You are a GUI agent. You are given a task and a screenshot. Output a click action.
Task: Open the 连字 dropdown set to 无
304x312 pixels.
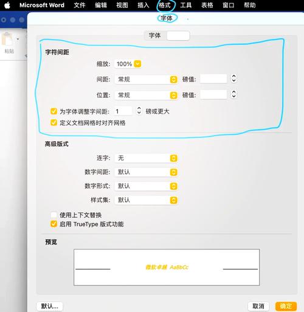point(146,158)
